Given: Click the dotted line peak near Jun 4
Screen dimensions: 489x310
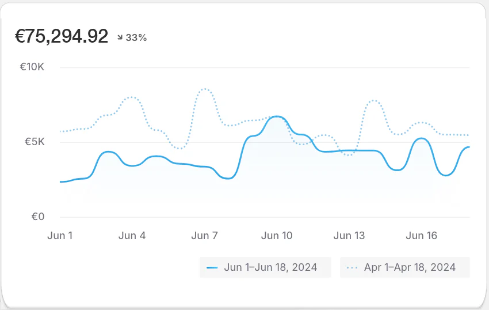Looking at the screenshot, I should pos(132,97).
